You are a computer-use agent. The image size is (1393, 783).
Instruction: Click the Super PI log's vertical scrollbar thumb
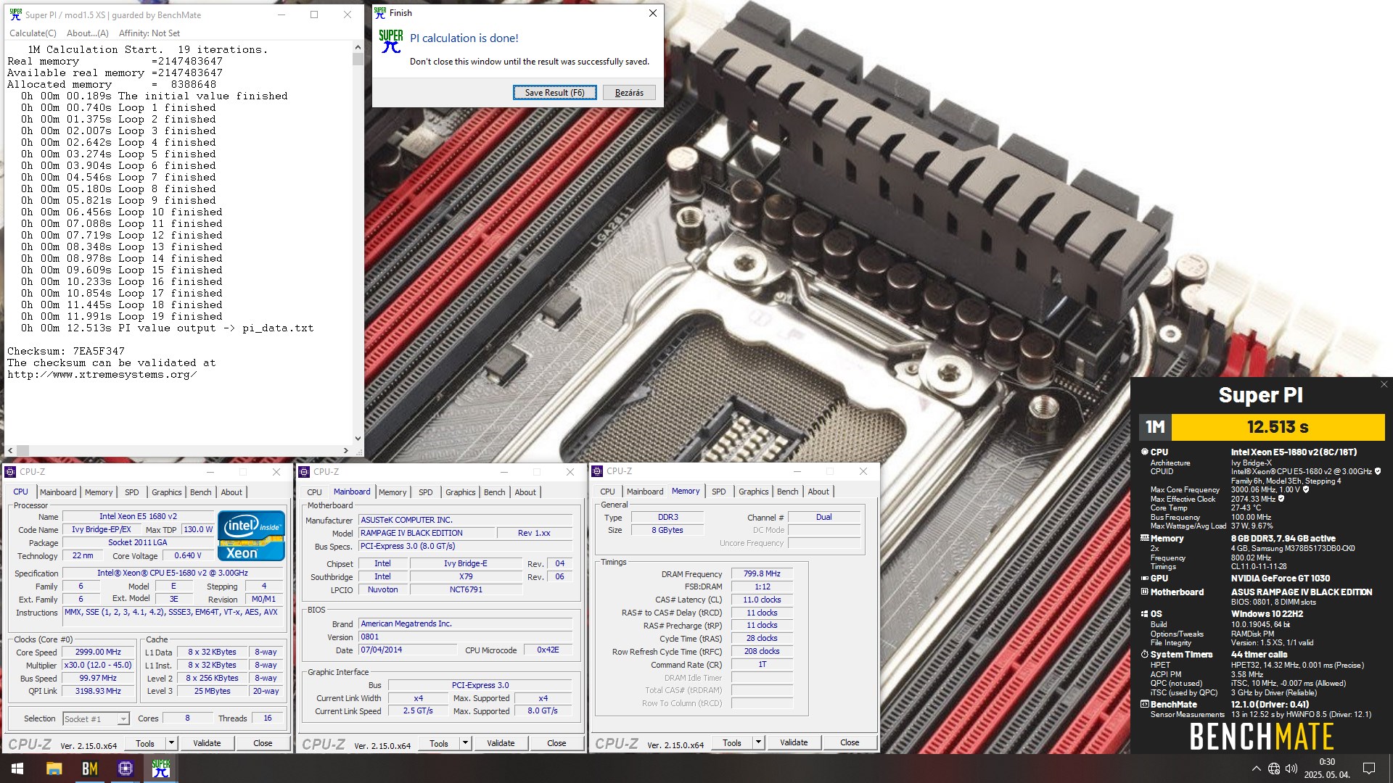point(358,59)
